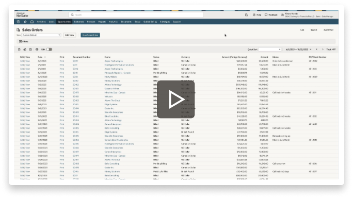
Task: Click into the global search field
Action: (x=136, y=15)
